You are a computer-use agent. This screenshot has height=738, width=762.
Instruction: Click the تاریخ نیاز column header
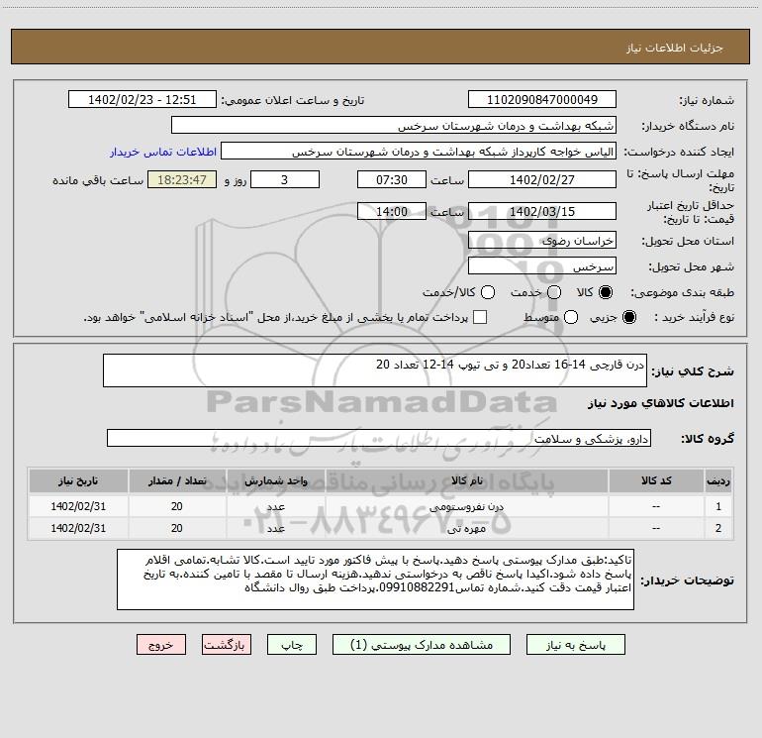pyautogui.click(x=78, y=480)
